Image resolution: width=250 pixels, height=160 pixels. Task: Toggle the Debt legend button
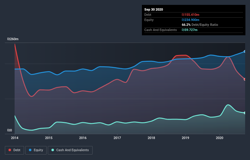tap(15, 150)
